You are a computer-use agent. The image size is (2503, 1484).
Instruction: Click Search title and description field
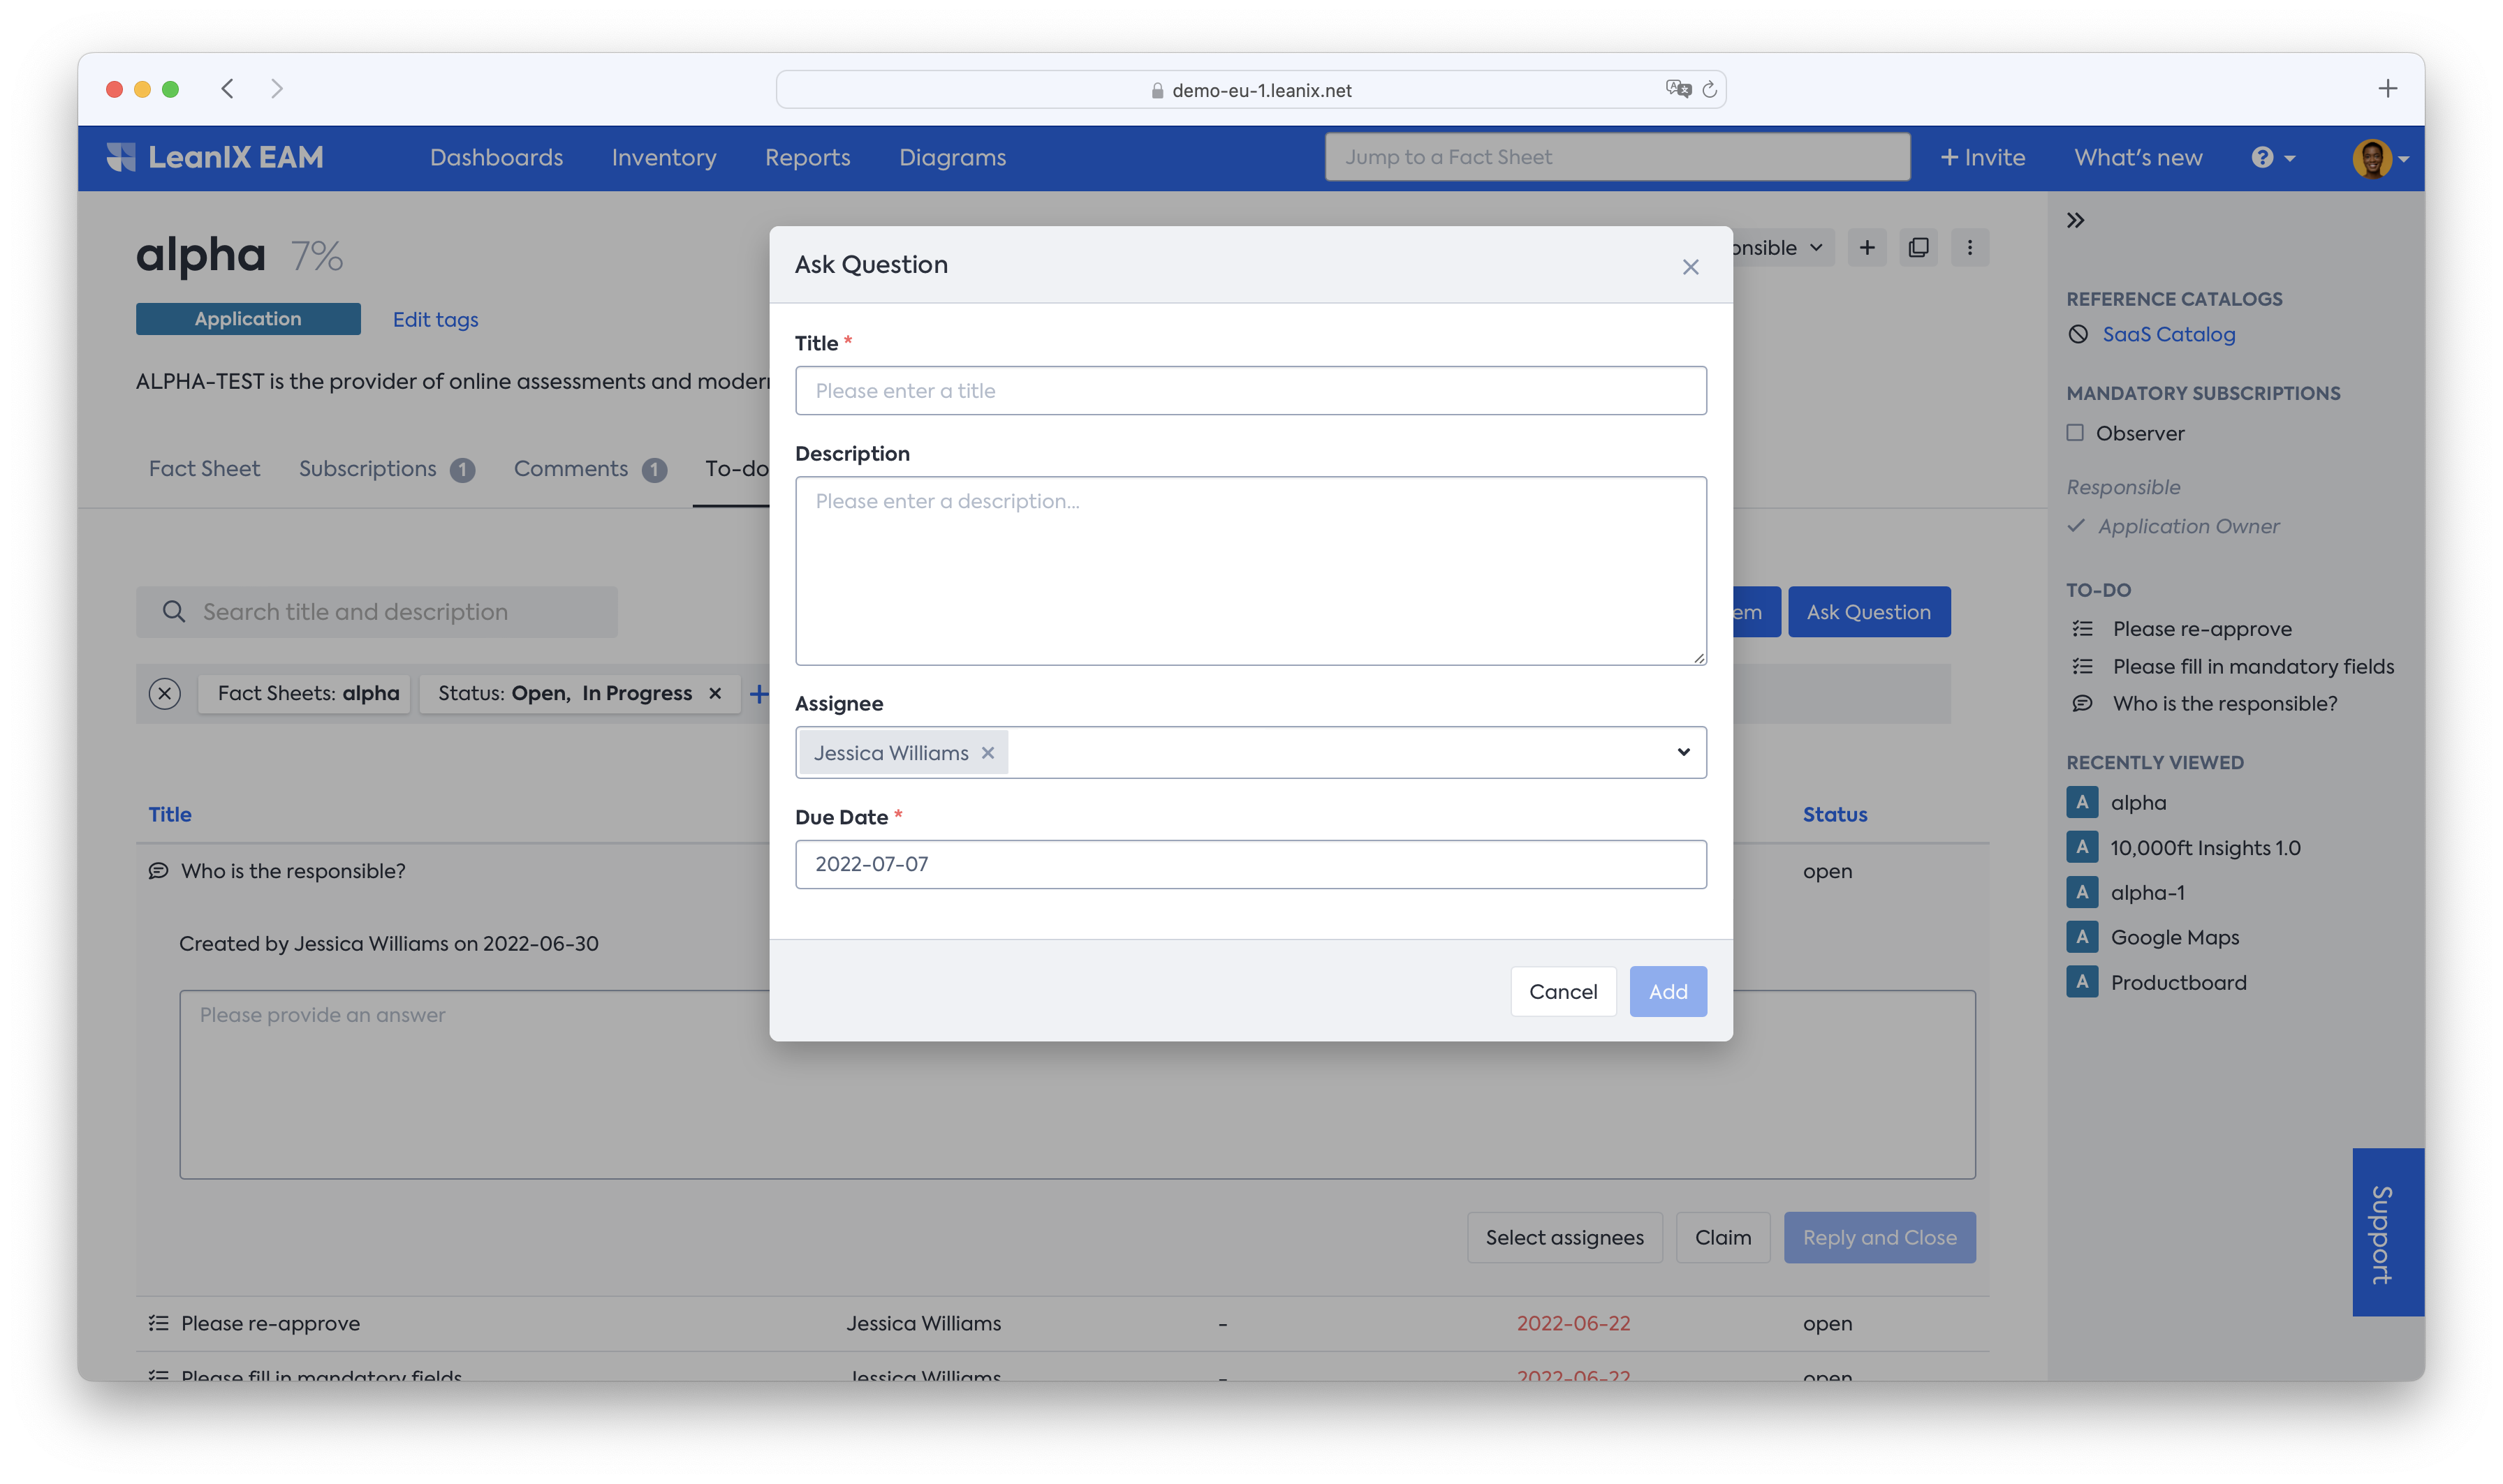point(376,612)
